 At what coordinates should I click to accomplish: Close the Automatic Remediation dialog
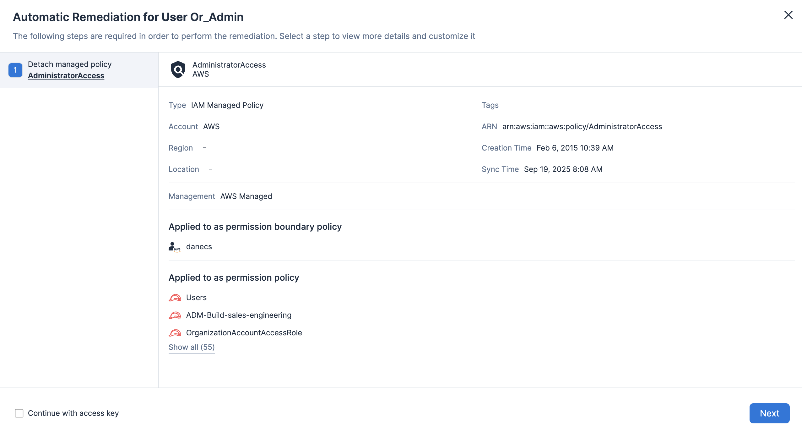coord(788,15)
